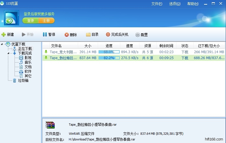
Task: Enable 完成后关机 shutdown power icon
Action: click(x=108, y=35)
